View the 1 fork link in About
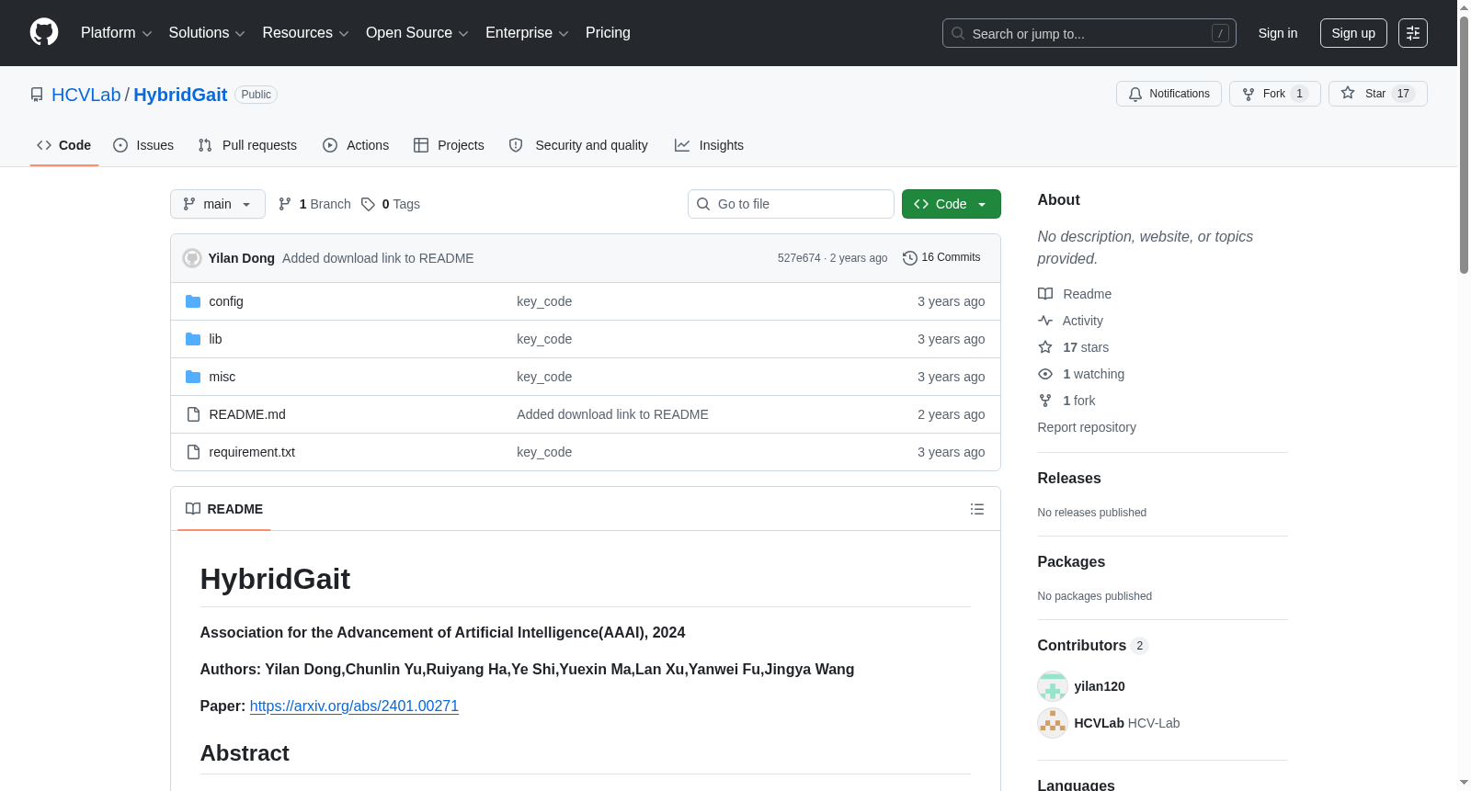Viewport: 1471px width, 791px height. pos(1066,401)
